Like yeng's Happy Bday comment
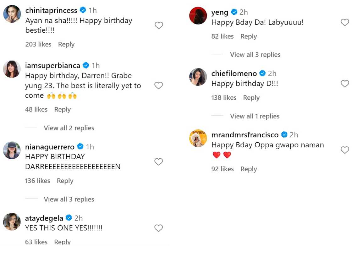This screenshot has height=257, width=352. point(345,22)
